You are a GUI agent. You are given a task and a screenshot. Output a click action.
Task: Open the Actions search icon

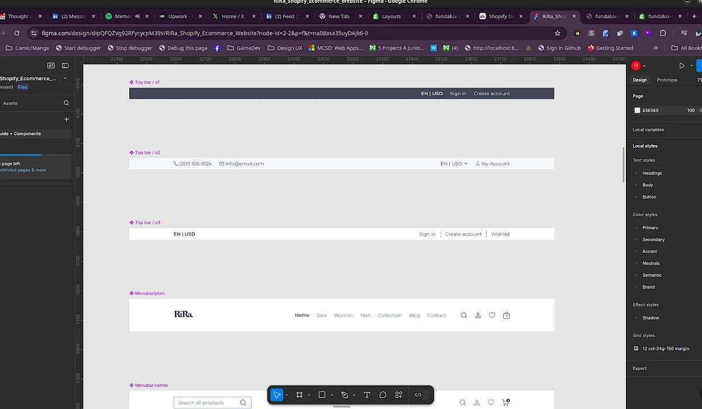398,395
